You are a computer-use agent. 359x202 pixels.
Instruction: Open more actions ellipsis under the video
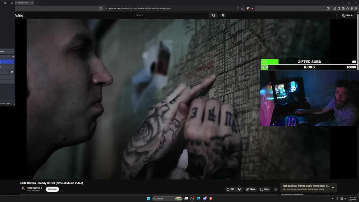(x=275, y=189)
